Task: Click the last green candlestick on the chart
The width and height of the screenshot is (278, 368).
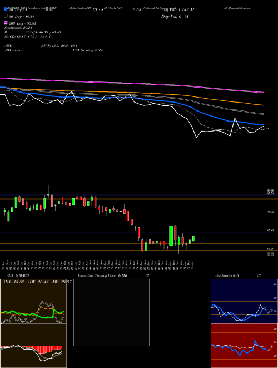Action: pyautogui.click(x=193, y=239)
